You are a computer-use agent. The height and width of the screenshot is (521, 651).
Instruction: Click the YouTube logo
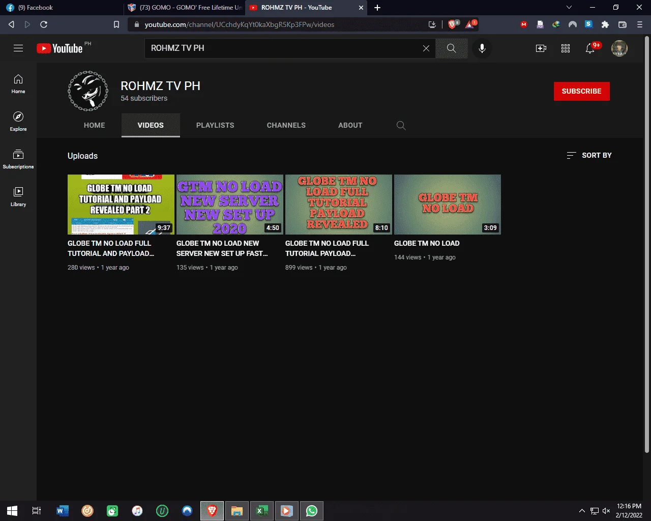coord(60,48)
